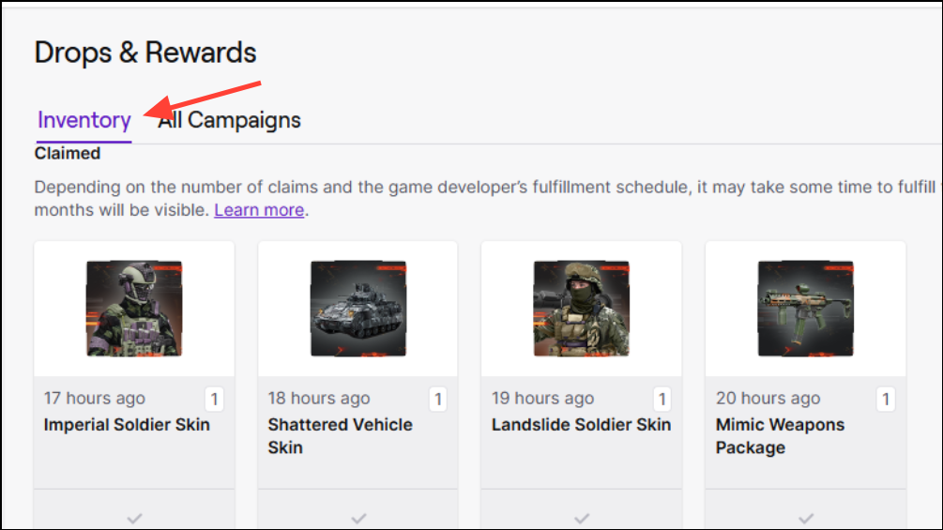943x530 pixels.
Task: Click the Shattered Vehicle Skin count badge
Action: pyautogui.click(x=437, y=400)
